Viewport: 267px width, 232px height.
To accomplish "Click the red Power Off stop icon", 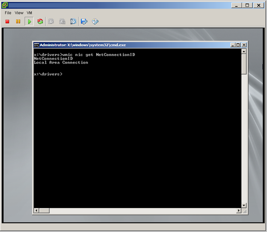I will point(7,21).
